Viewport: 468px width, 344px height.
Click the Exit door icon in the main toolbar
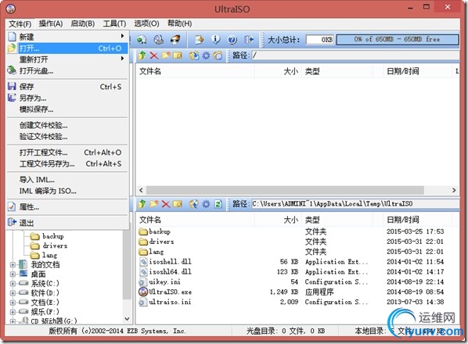click(249, 39)
